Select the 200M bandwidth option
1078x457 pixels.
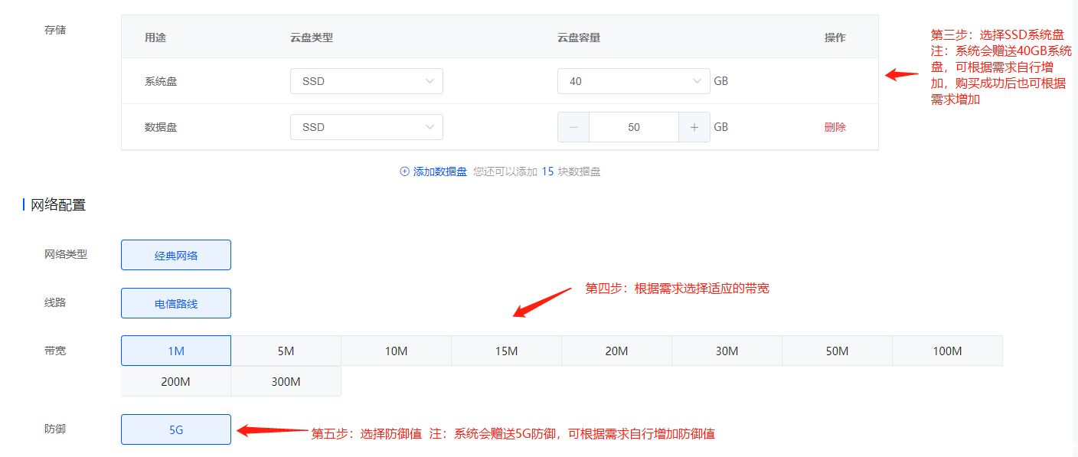pos(175,380)
